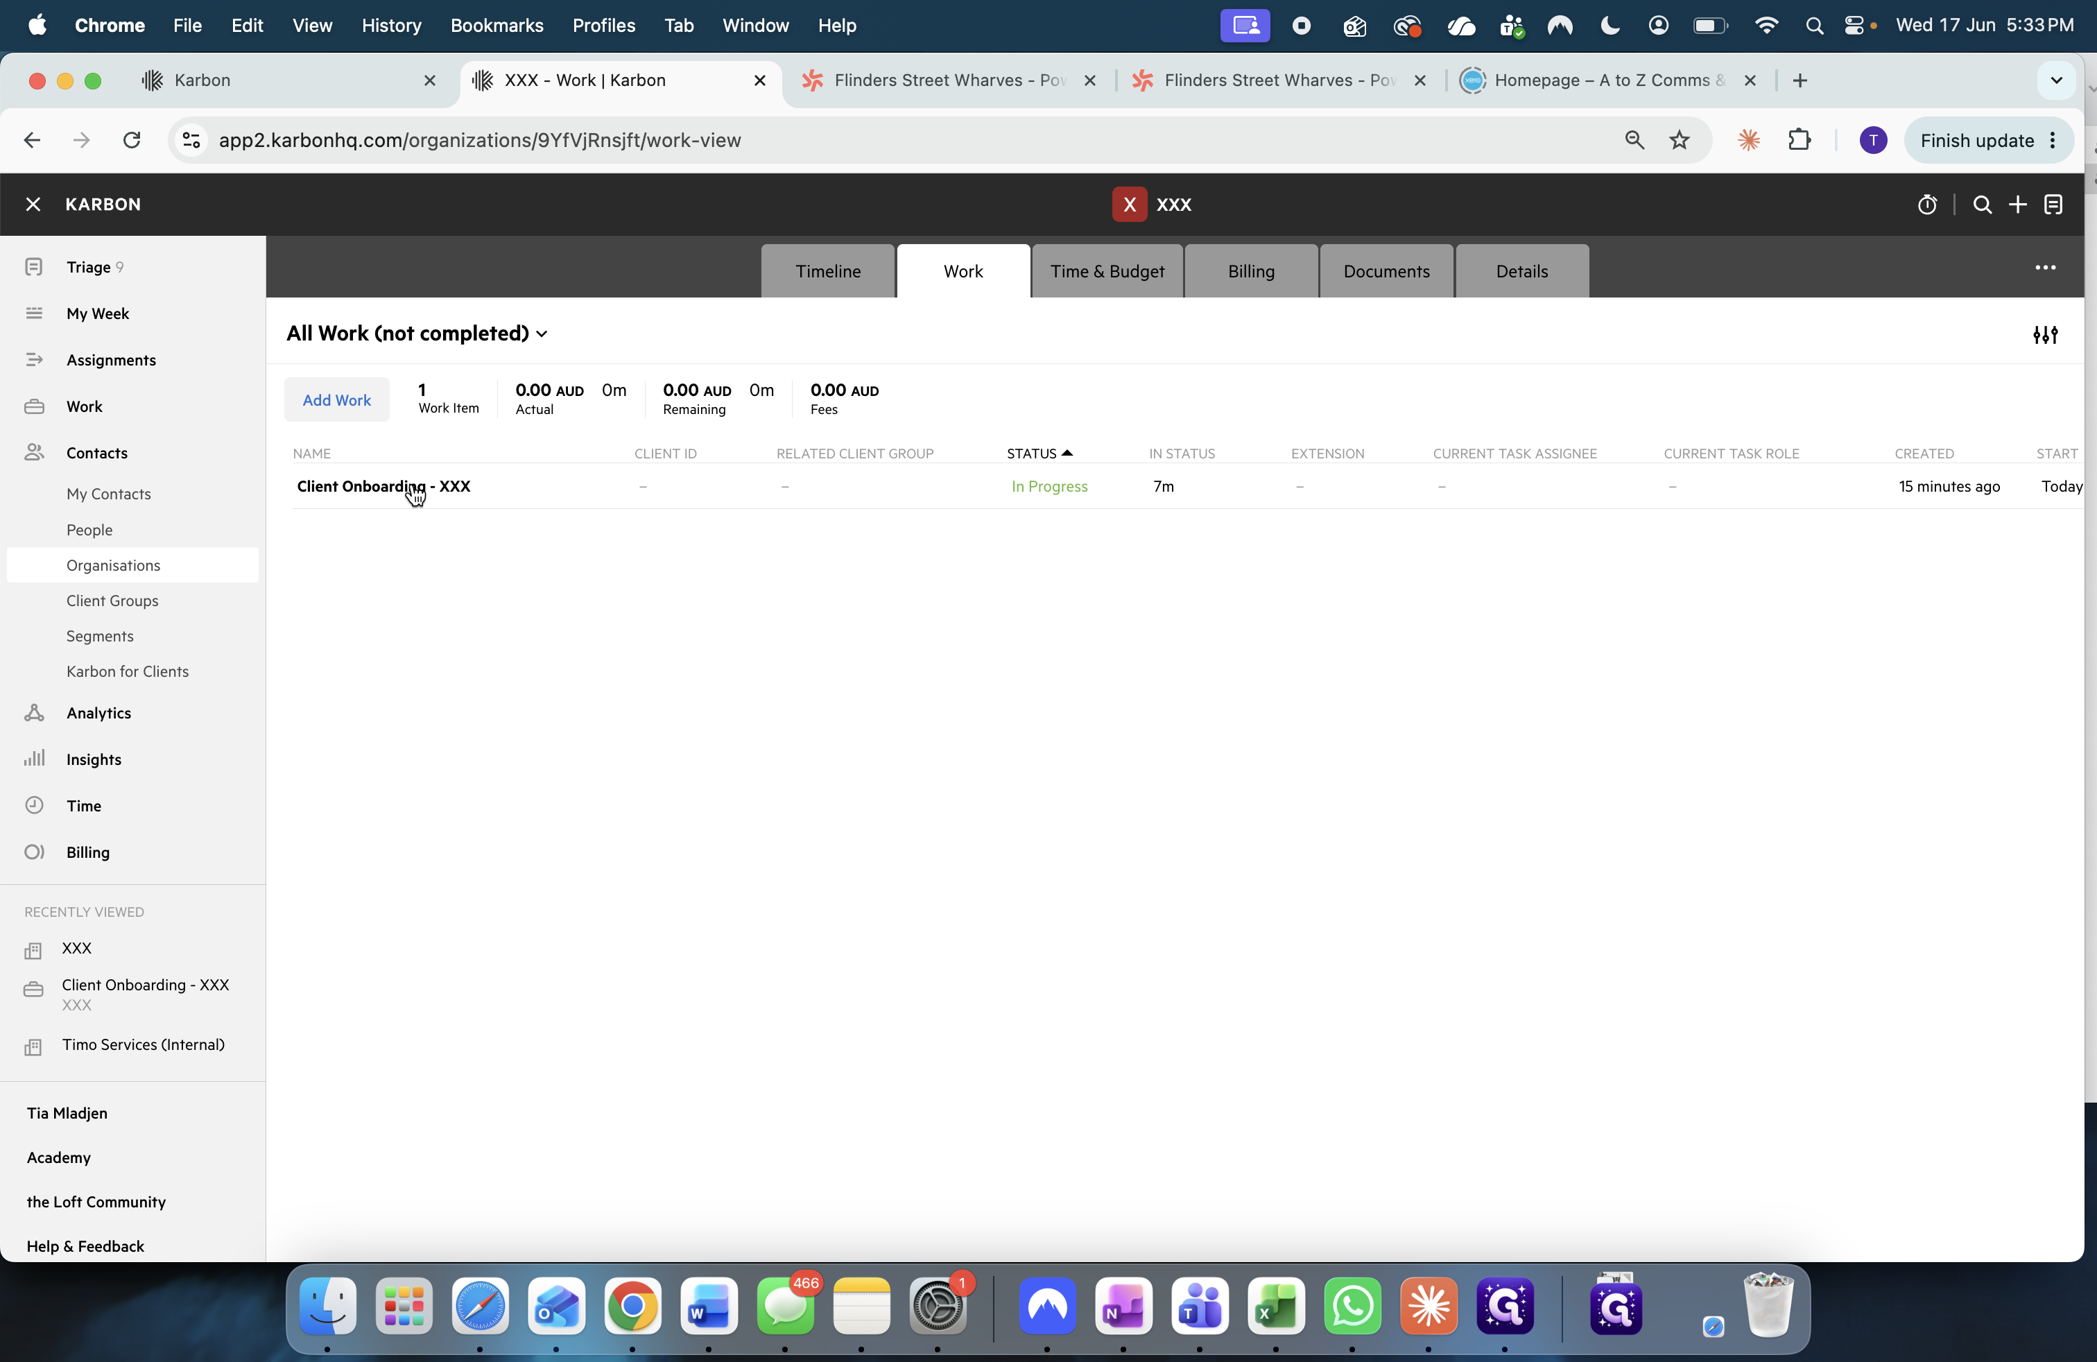
Task: Switch to the first Karbon browser tab
Action: (x=291, y=80)
